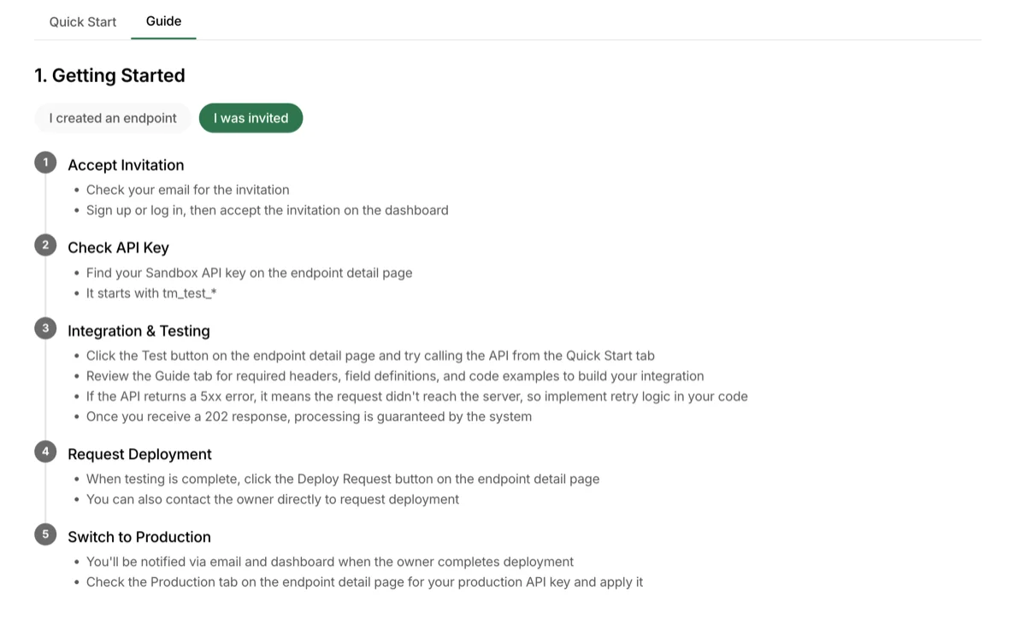Image resolution: width=1026 pixels, height=637 pixels.
Task: Click the step 3 circle beside Integration & Testing
Action: (45, 327)
